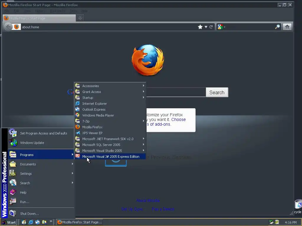Launch Internet Explorer from Quick Launch
This screenshot has height=226, width=302.
pyautogui.click(x=31, y=222)
